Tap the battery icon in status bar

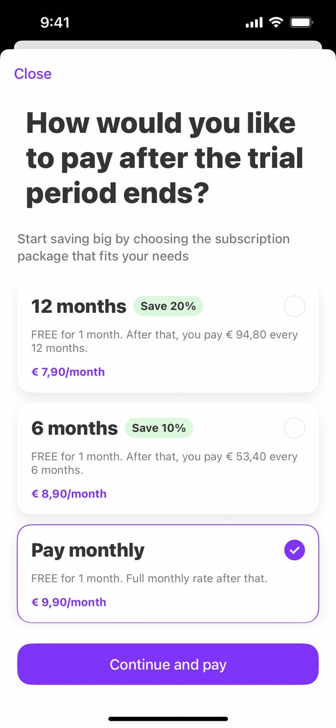(x=302, y=23)
